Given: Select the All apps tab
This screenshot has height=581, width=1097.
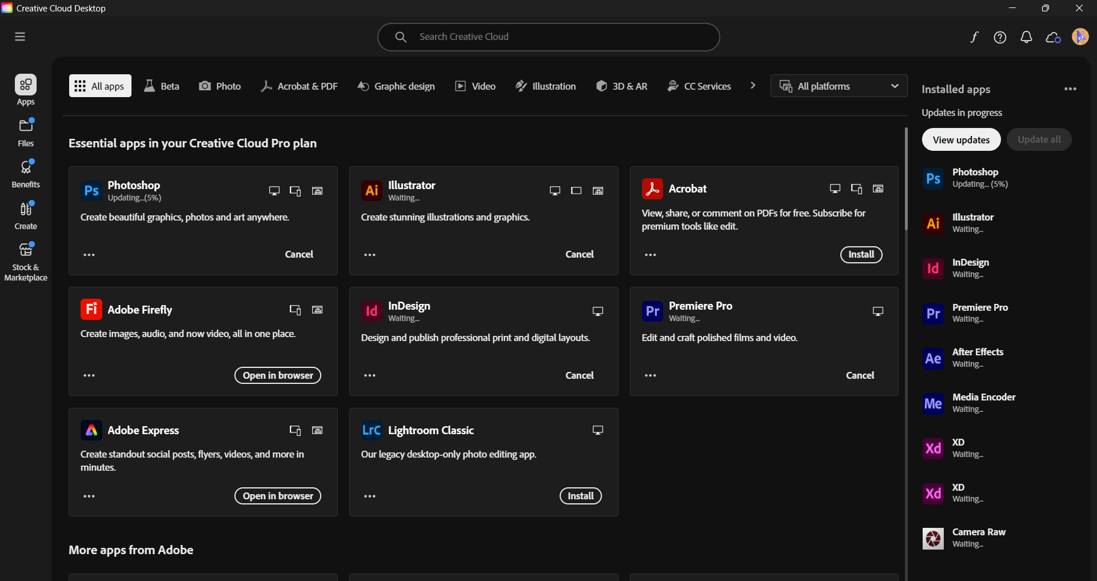Looking at the screenshot, I should click(100, 86).
